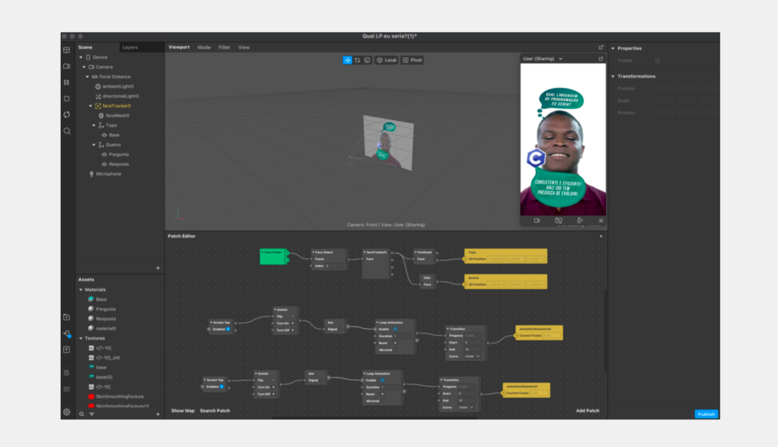Add an asset with Assets panel plus

[158, 414]
